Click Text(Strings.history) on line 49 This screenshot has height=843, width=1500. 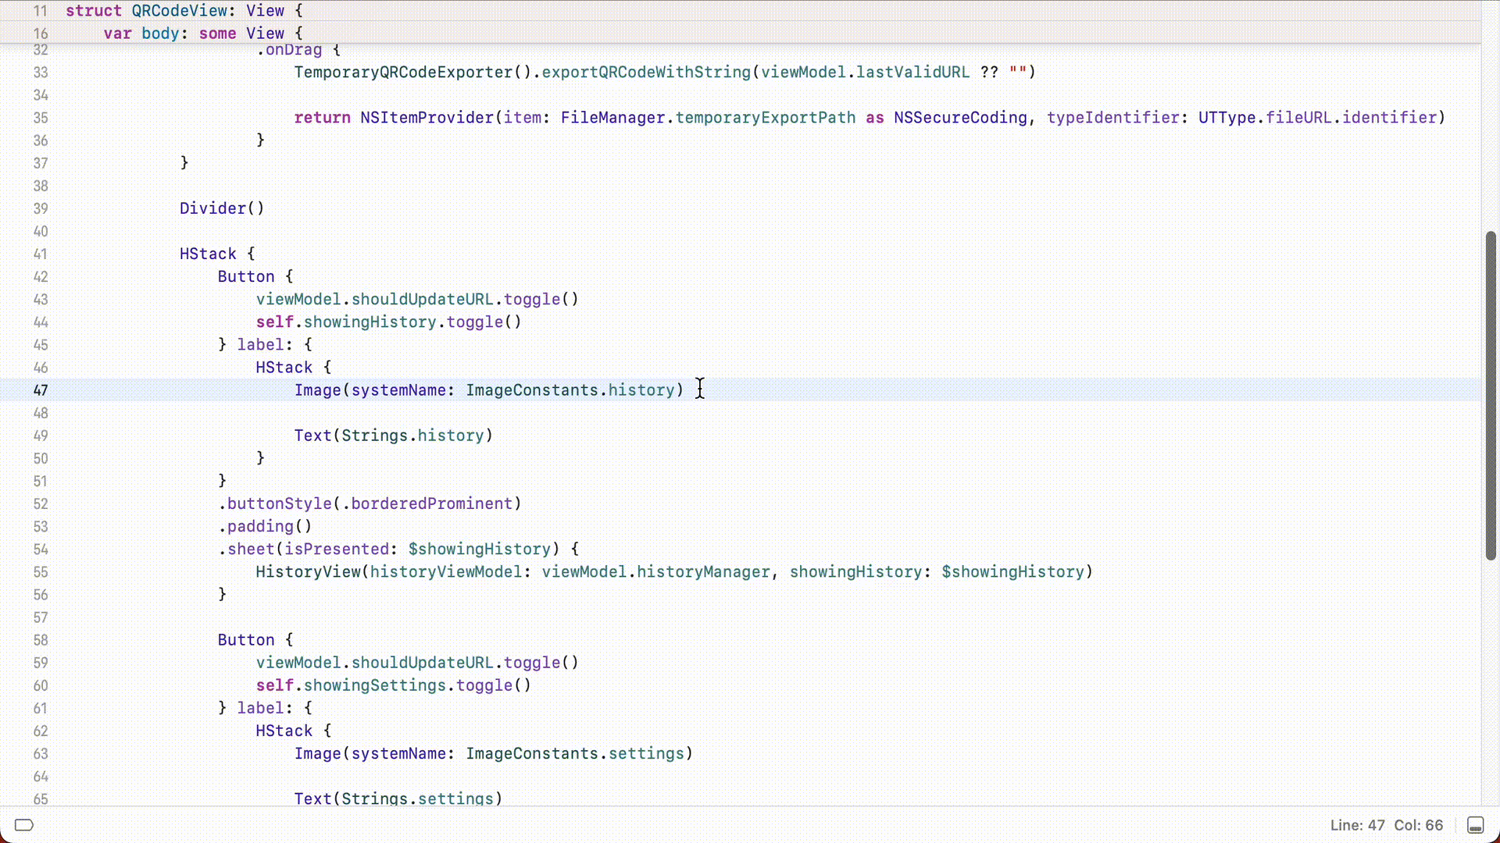tap(394, 436)
